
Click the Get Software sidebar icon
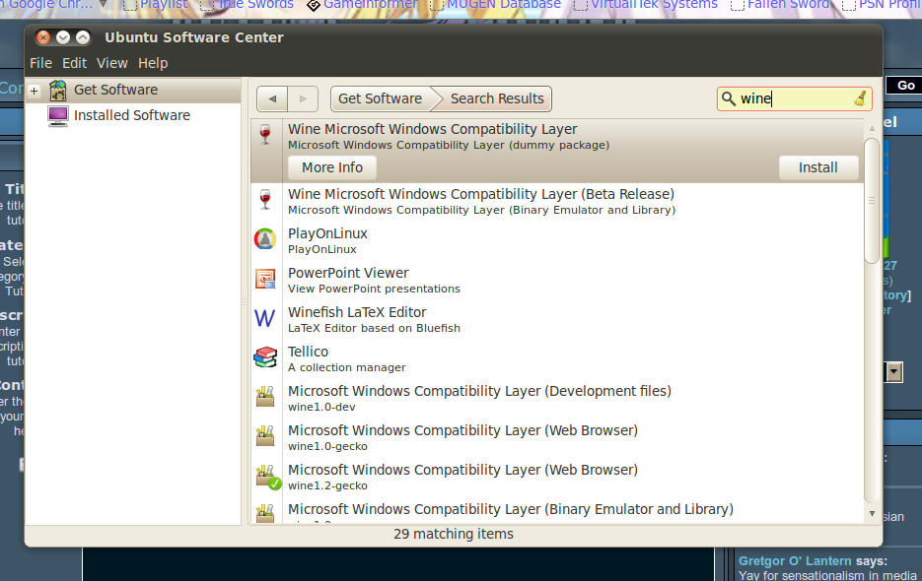pyautogui.click(x=57, y=90)
